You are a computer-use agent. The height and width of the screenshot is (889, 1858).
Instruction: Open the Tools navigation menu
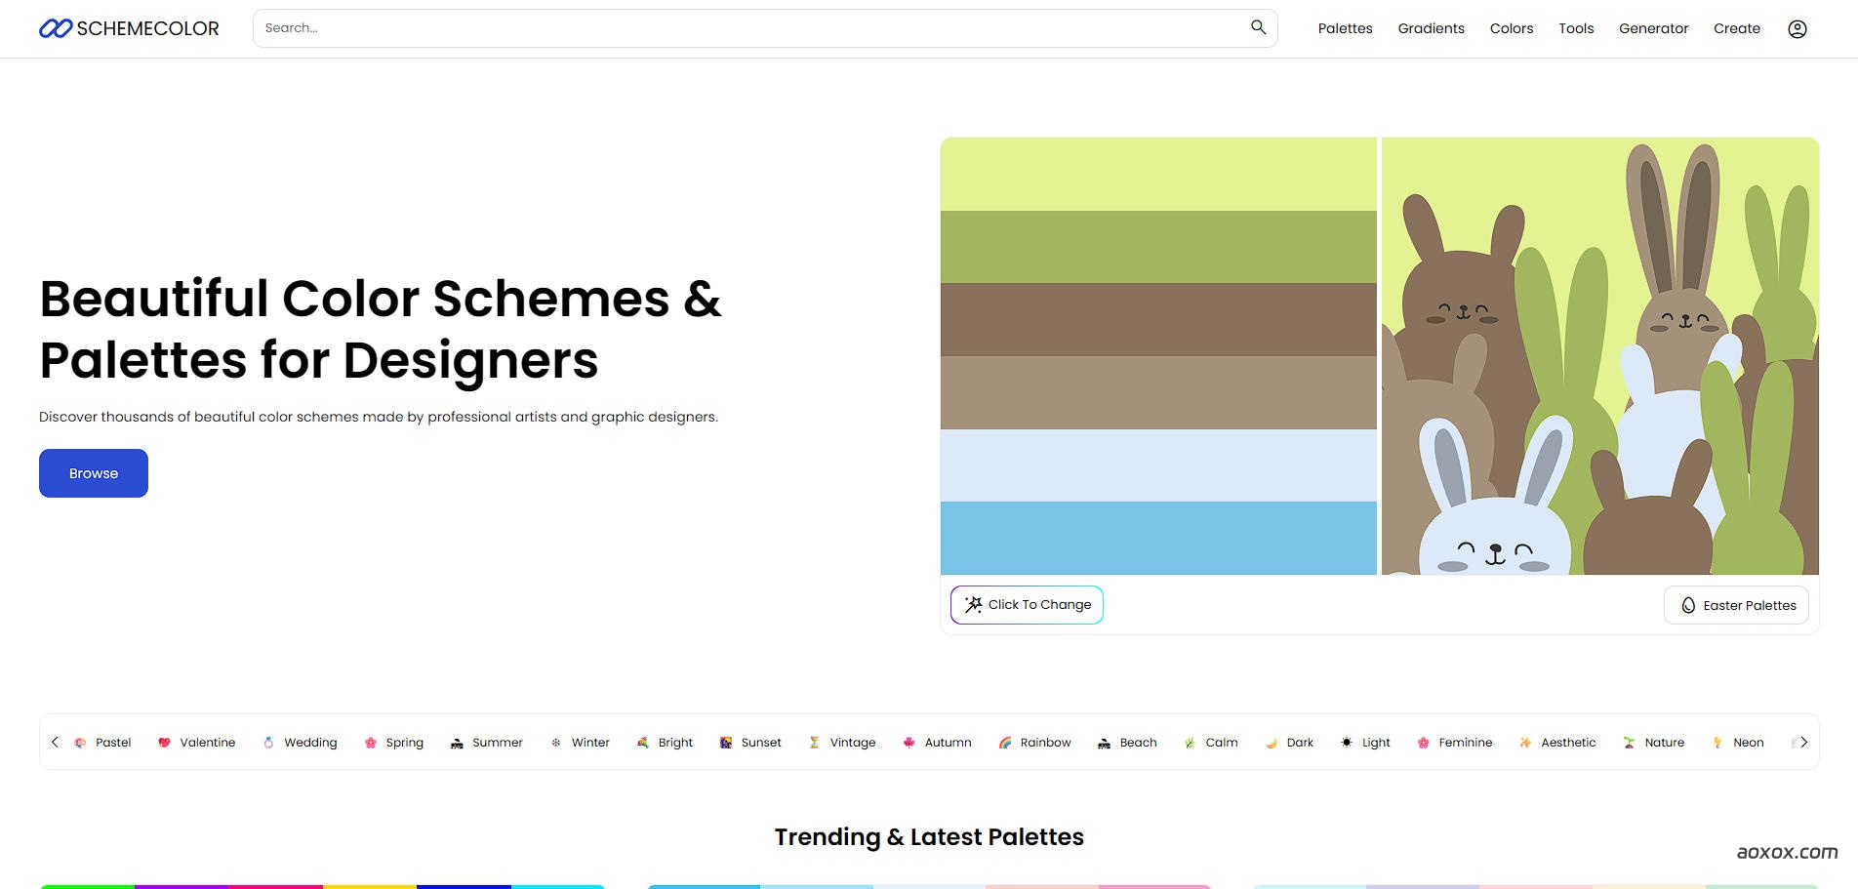pyautogui.click(x=1575, y=28)
